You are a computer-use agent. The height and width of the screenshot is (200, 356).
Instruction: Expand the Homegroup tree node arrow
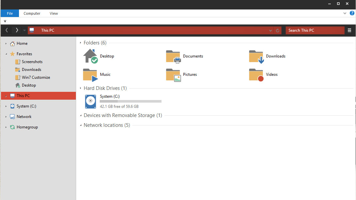pyautogui.click(x=6, y=127)
